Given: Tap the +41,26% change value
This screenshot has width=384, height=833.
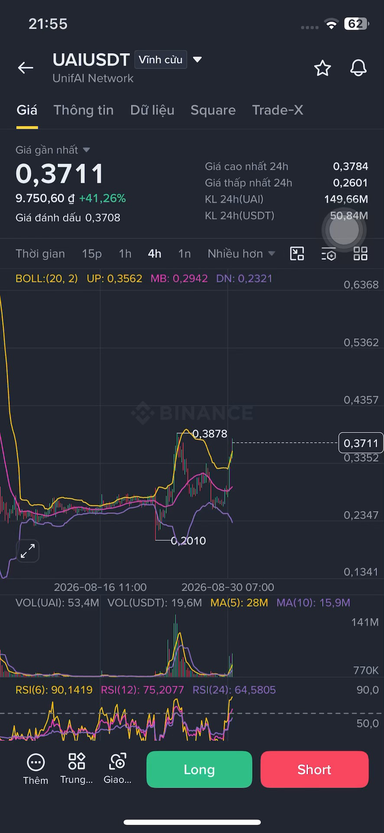Looking at the screenshot, I should 103,198.
